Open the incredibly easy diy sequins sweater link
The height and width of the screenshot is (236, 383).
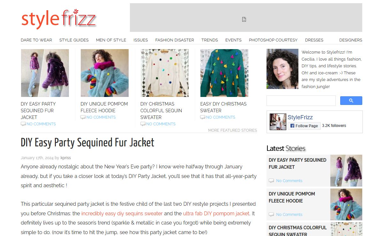pos(122,213)
